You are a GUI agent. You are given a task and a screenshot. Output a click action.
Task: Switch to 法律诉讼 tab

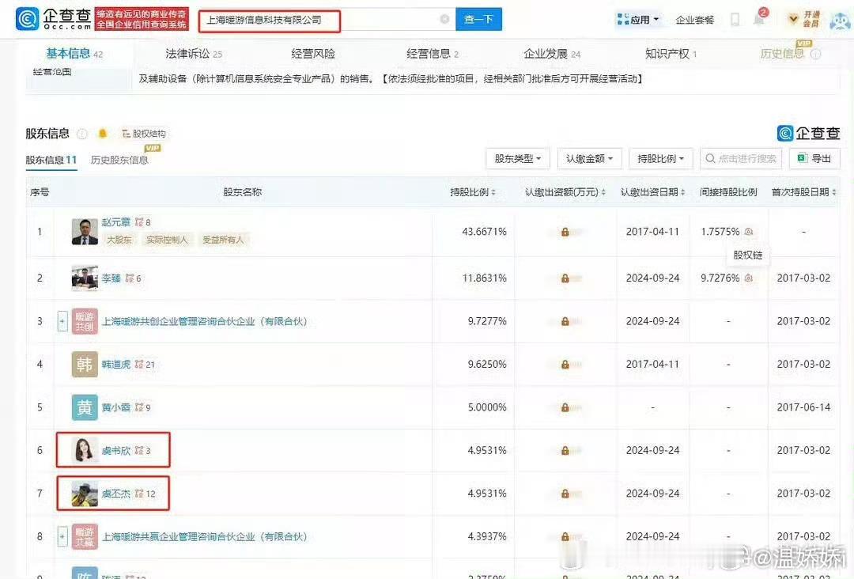(x=194, y=53)
